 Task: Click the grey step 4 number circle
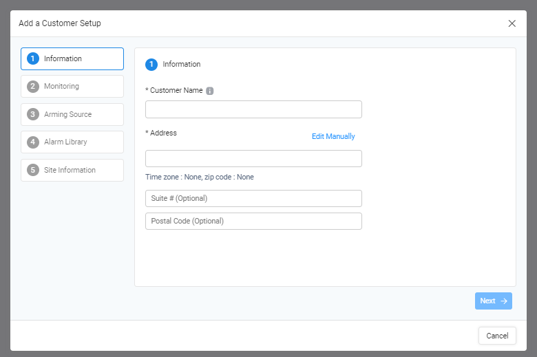(33, 142)
